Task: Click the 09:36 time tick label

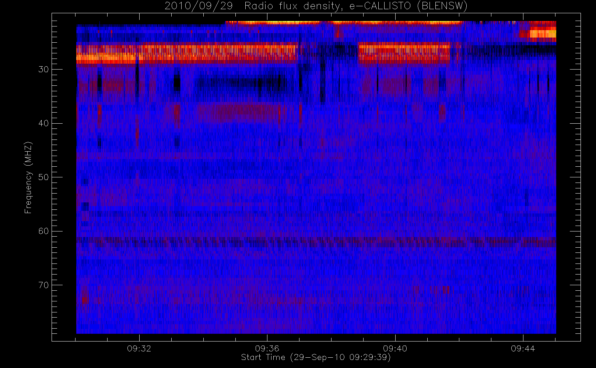Action: (267, 348)
